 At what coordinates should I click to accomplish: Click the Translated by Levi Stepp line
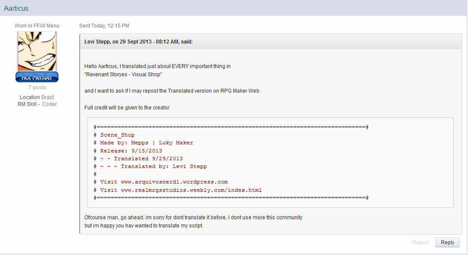point(150,166)
